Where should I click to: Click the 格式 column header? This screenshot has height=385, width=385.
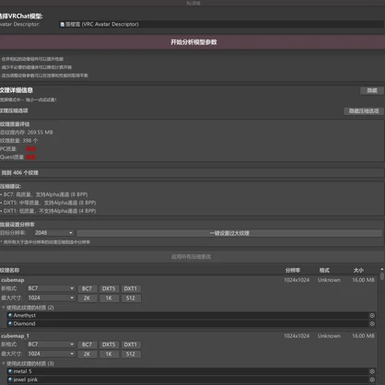coord(324,270)
